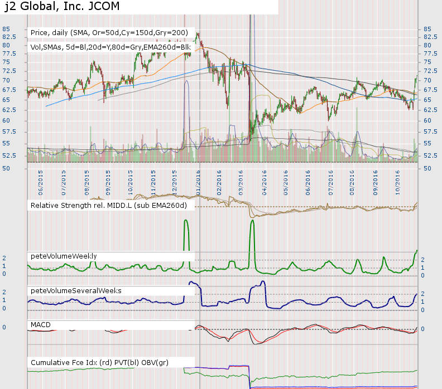Click the 09/2015 date axis label
Viewport: 442px width, 389px height.
tap(108, 183)
